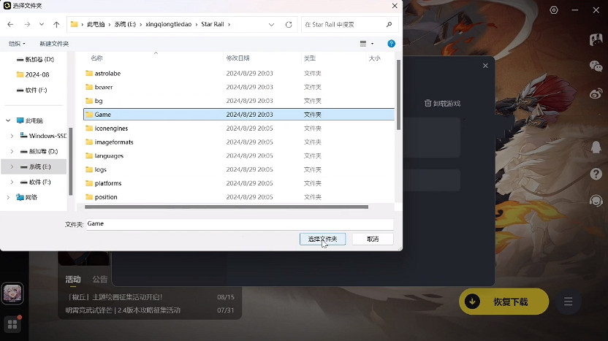Click the 选择文件夹 button
Screen dimensions: 608x341
coord(322,239)
